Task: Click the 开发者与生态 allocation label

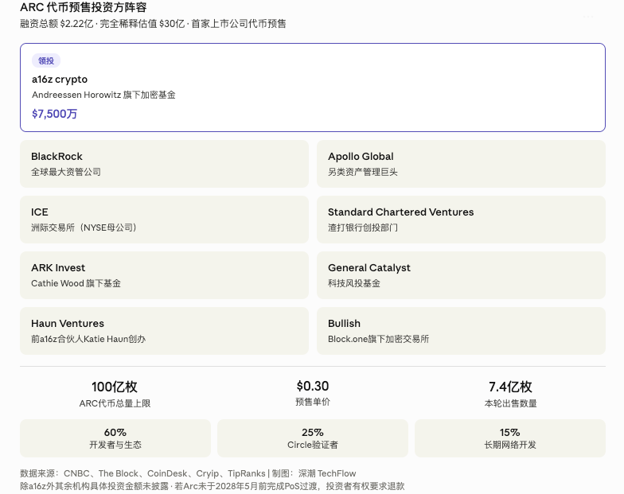Action: [x=115, y=445]
